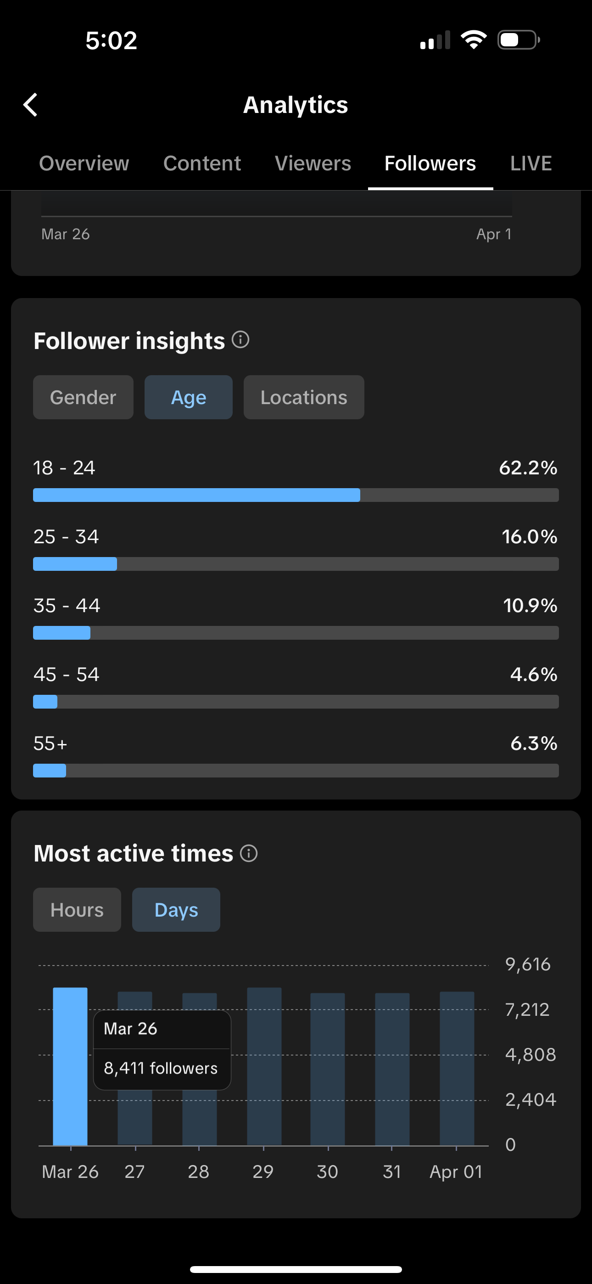
Task: Select the Age insights filter
Action: [x=188, y=397]
